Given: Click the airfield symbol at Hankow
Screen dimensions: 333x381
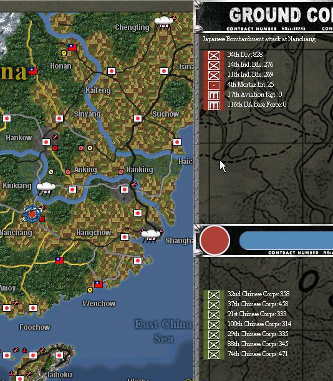Looking at the screenshot, I should (x=55, y=137).
